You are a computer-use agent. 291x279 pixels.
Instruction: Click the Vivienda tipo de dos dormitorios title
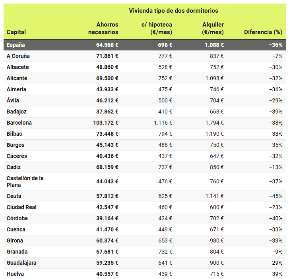tap(173, 11)
